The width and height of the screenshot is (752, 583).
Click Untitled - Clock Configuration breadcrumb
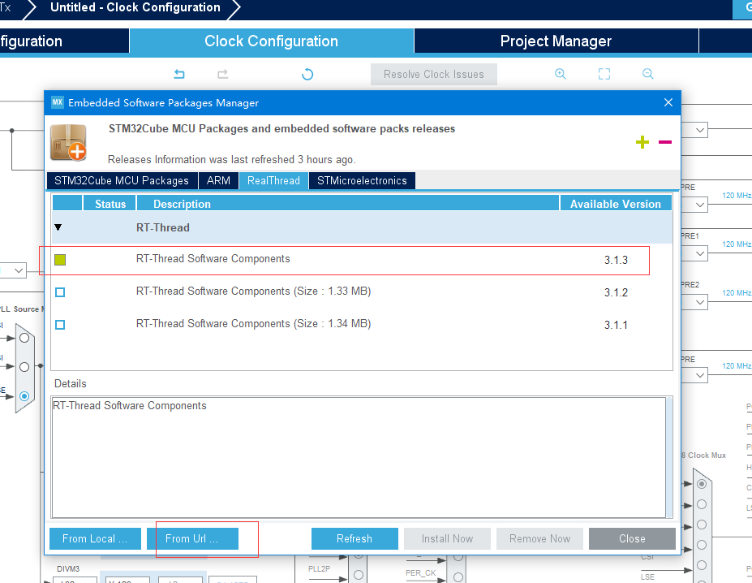tap(135, 7)
